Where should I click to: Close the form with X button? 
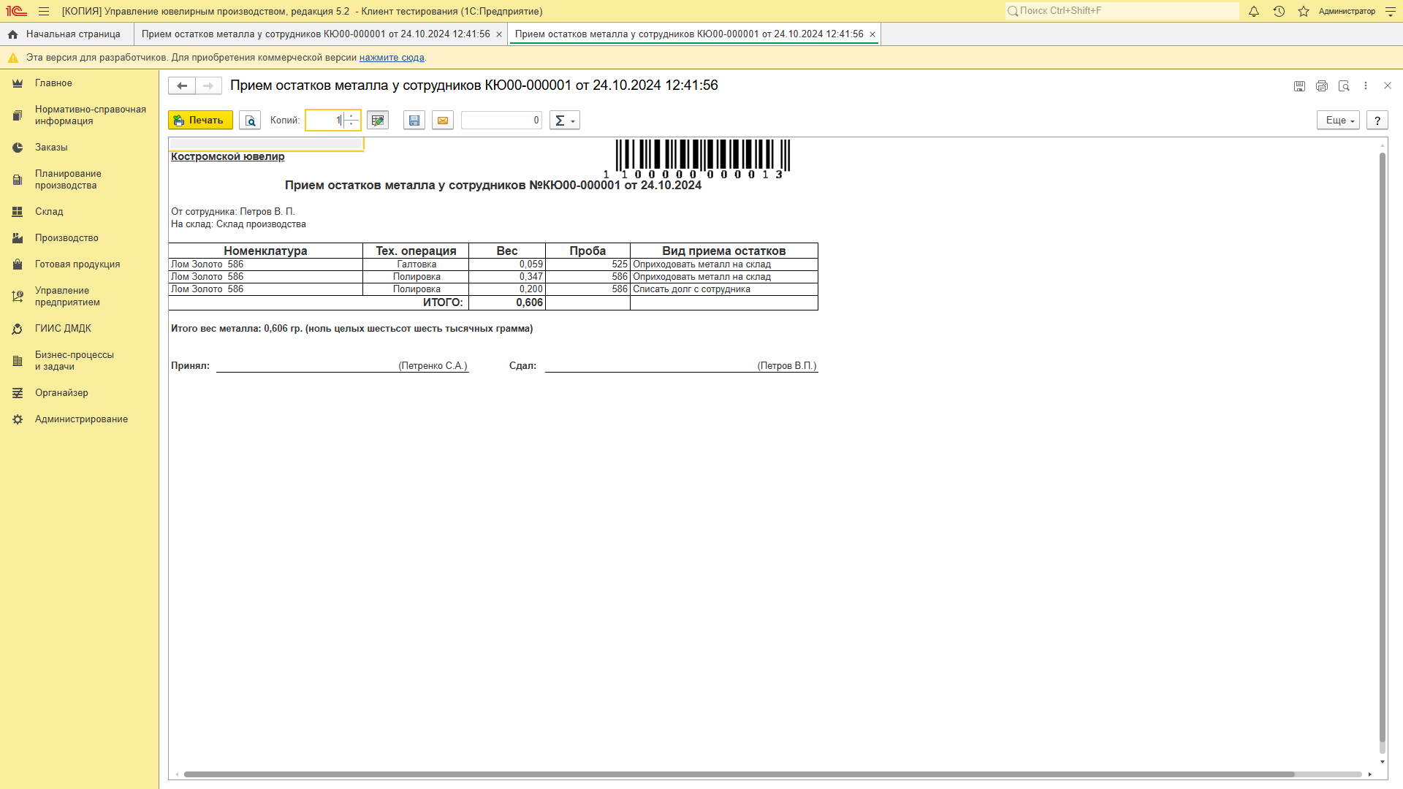tap(1388, 86)
